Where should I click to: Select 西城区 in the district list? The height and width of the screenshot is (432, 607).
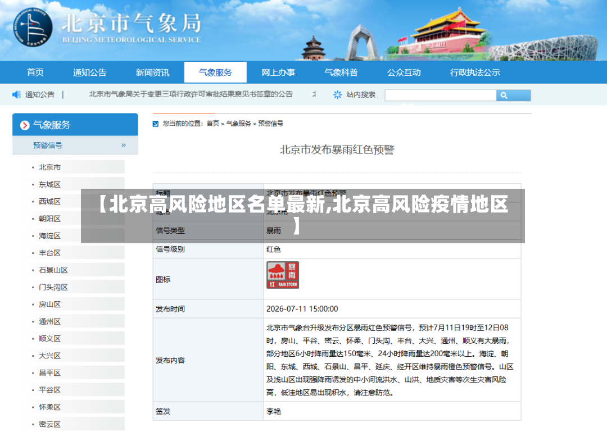click(49, 201)
